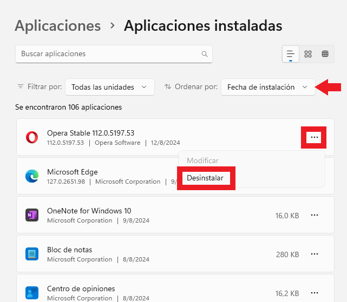The height and width of the screenshot is (302, 347).
Task: Click the Aplicaciones instaladas heading
Action: pos(203,25)
